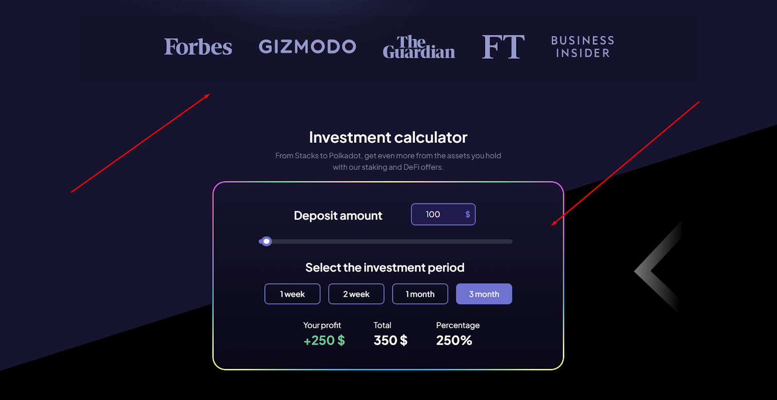
Task: Focus the deposit amount input showing 100
Action: [x=443, y=215]
